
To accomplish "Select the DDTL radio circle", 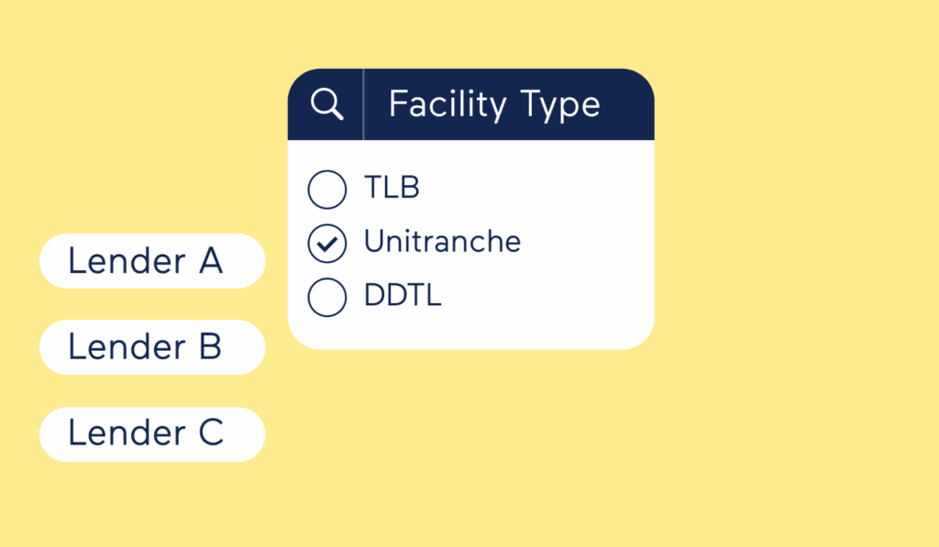I will click(x=327, y=297).
